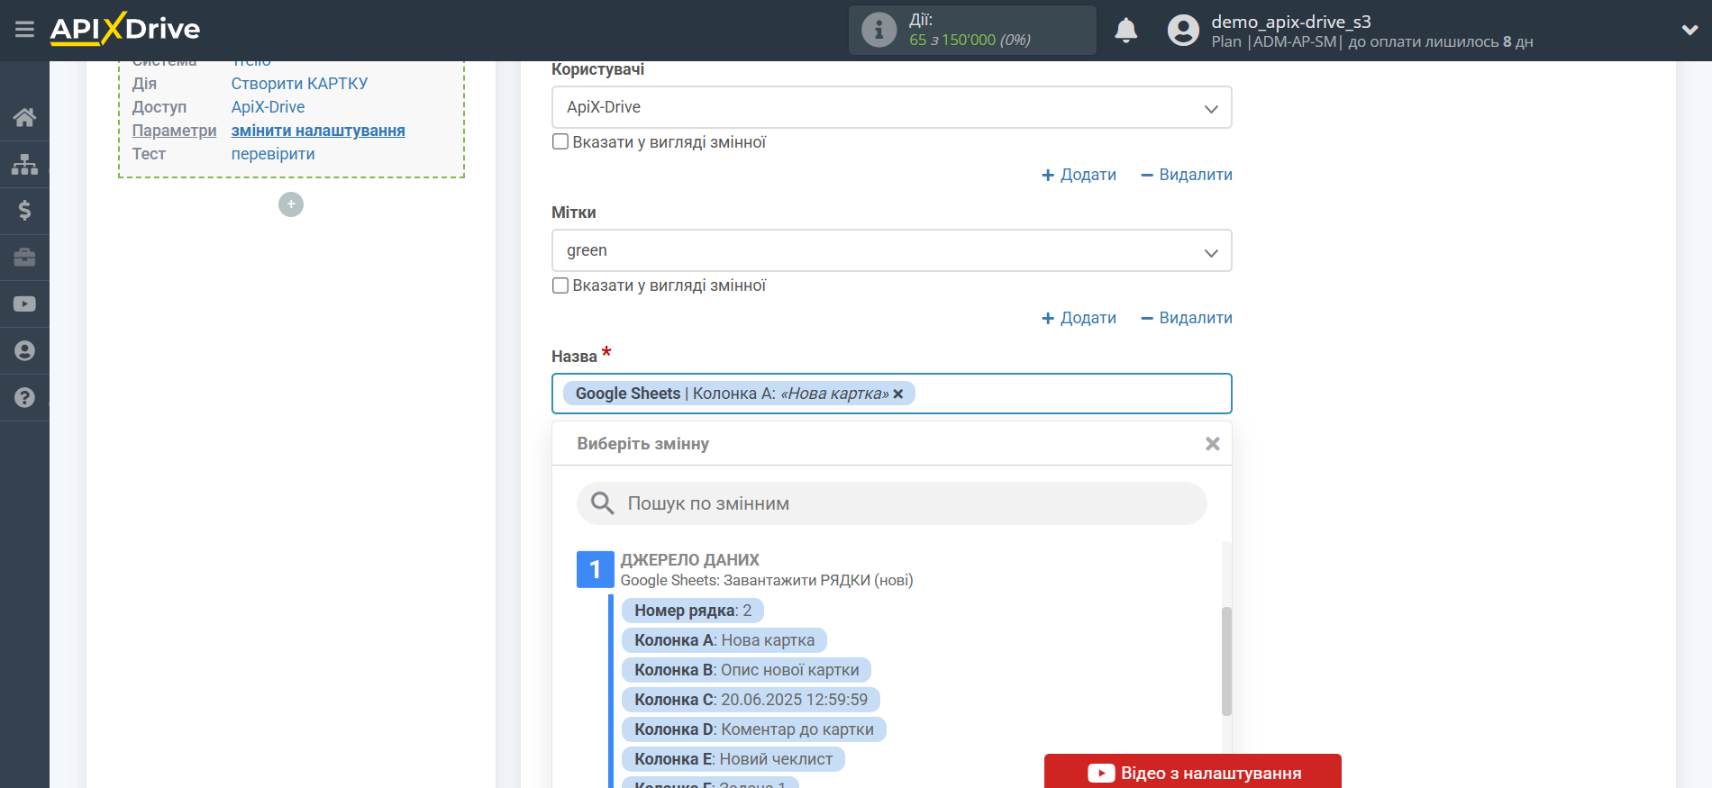1712x788 pixels.
Task: Open the Користувачі ApiX-Drive dropdown
Action: click(x=891, y=107)
